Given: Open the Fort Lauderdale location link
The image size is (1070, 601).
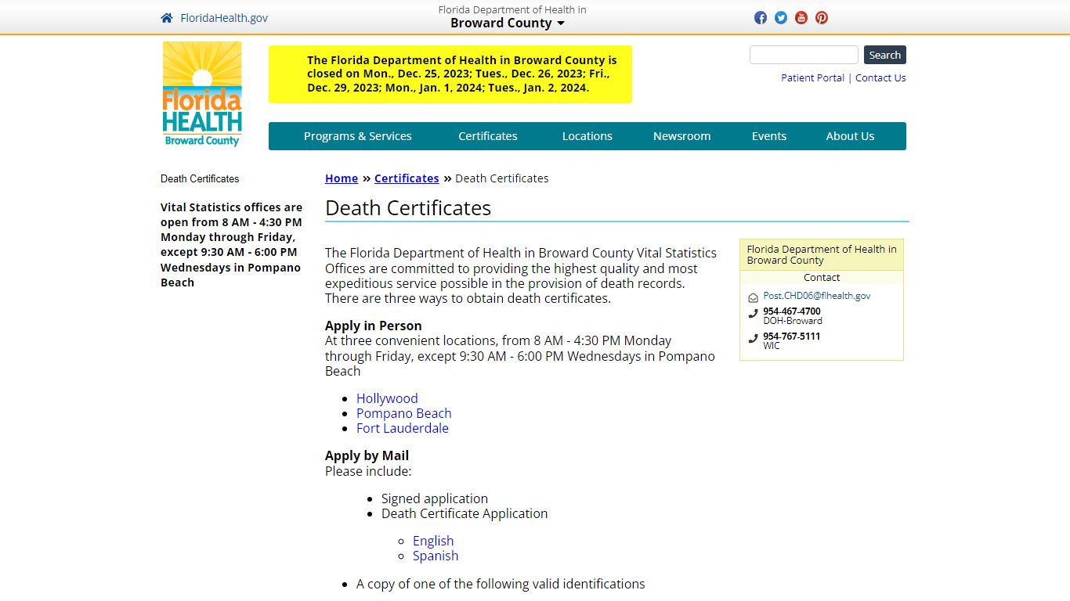Looking at the screenshot, I should click(x=403, y=428).
